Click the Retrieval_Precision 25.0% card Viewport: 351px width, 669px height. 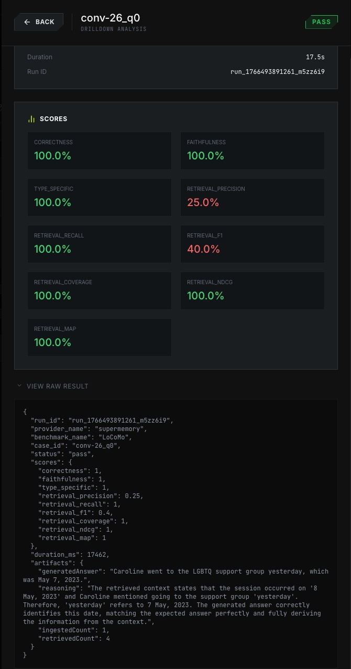pyautogui.click(x=252, y=197)
